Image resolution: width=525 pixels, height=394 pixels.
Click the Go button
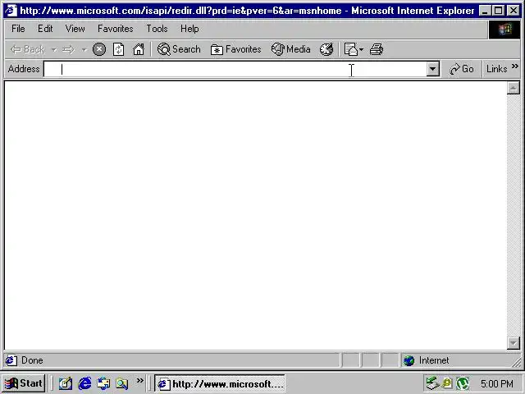pos(461,69)
